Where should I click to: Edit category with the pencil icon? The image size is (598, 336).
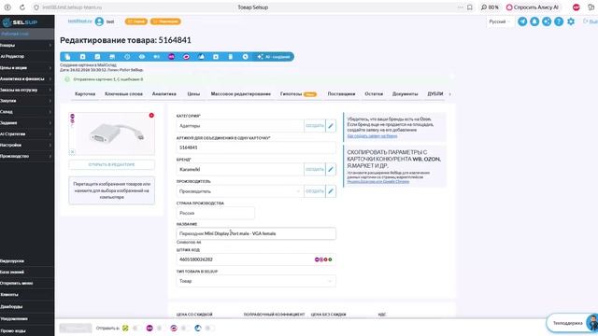pyautogui.click(x=331, y=126)
